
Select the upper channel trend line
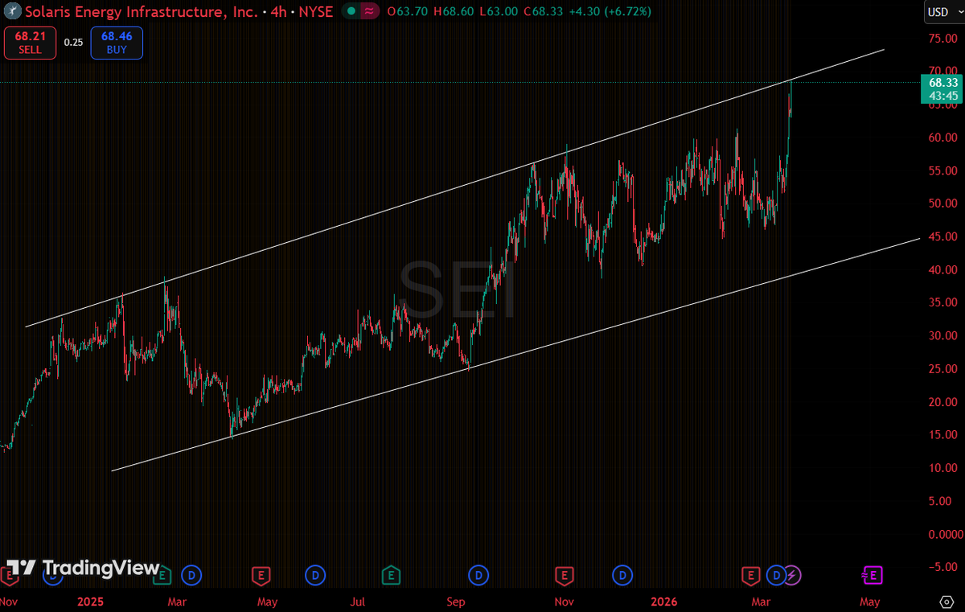(x=454, y=187)
